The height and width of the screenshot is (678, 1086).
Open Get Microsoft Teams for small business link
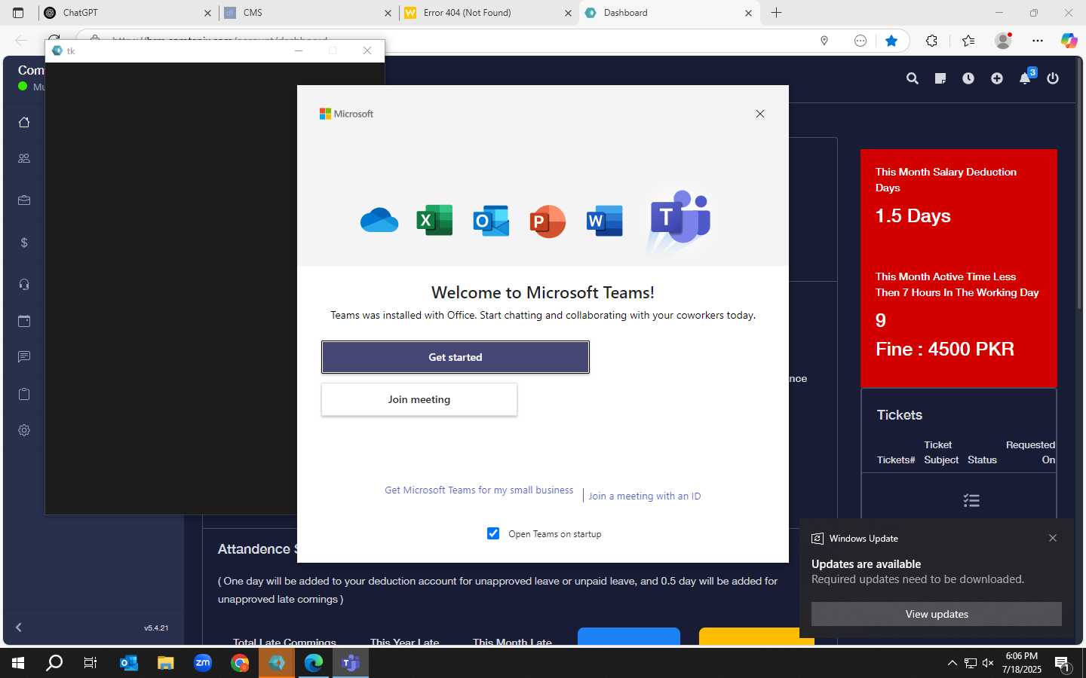click(x=479, y=490)
